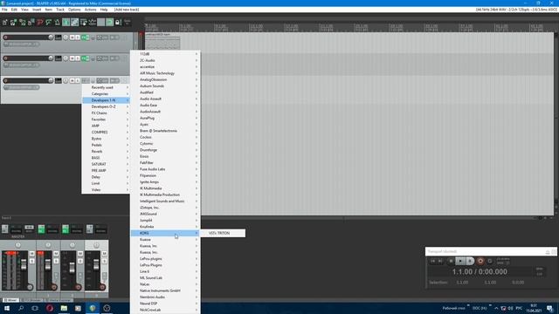Mute the master channel in mixer

[x=31, y=253]
